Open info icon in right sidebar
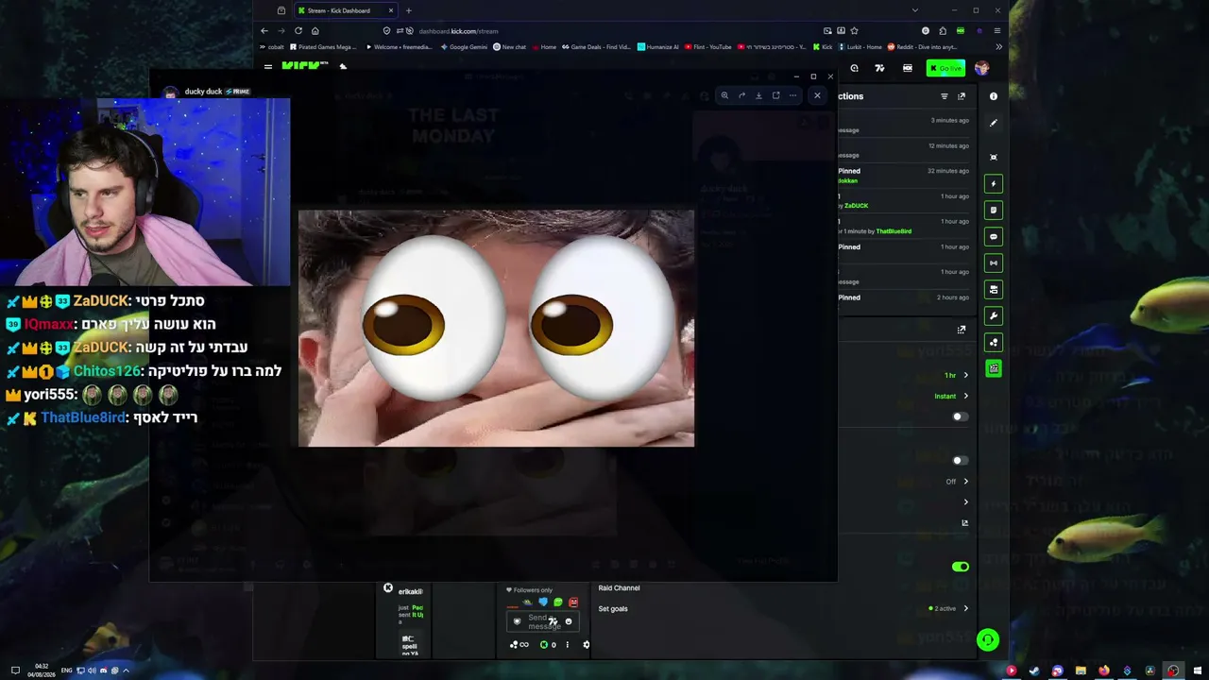The width and height of the screenshot is (1209, 680). tap(993, 96)
